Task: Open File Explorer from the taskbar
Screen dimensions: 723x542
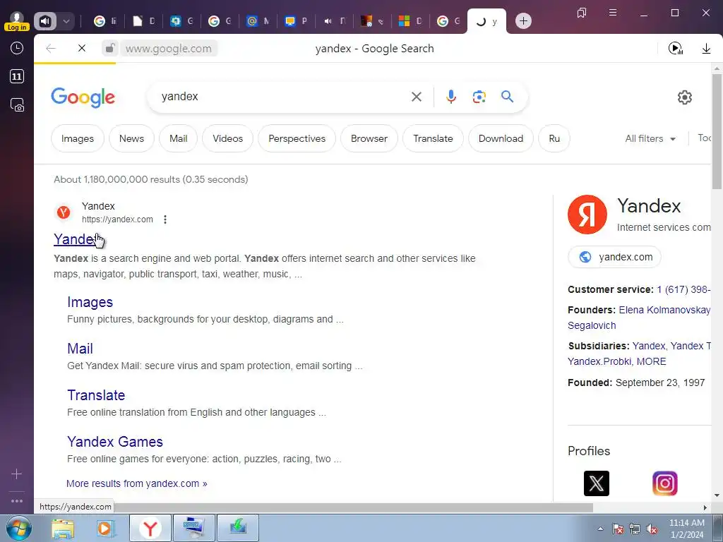Action: pos(63,528)
